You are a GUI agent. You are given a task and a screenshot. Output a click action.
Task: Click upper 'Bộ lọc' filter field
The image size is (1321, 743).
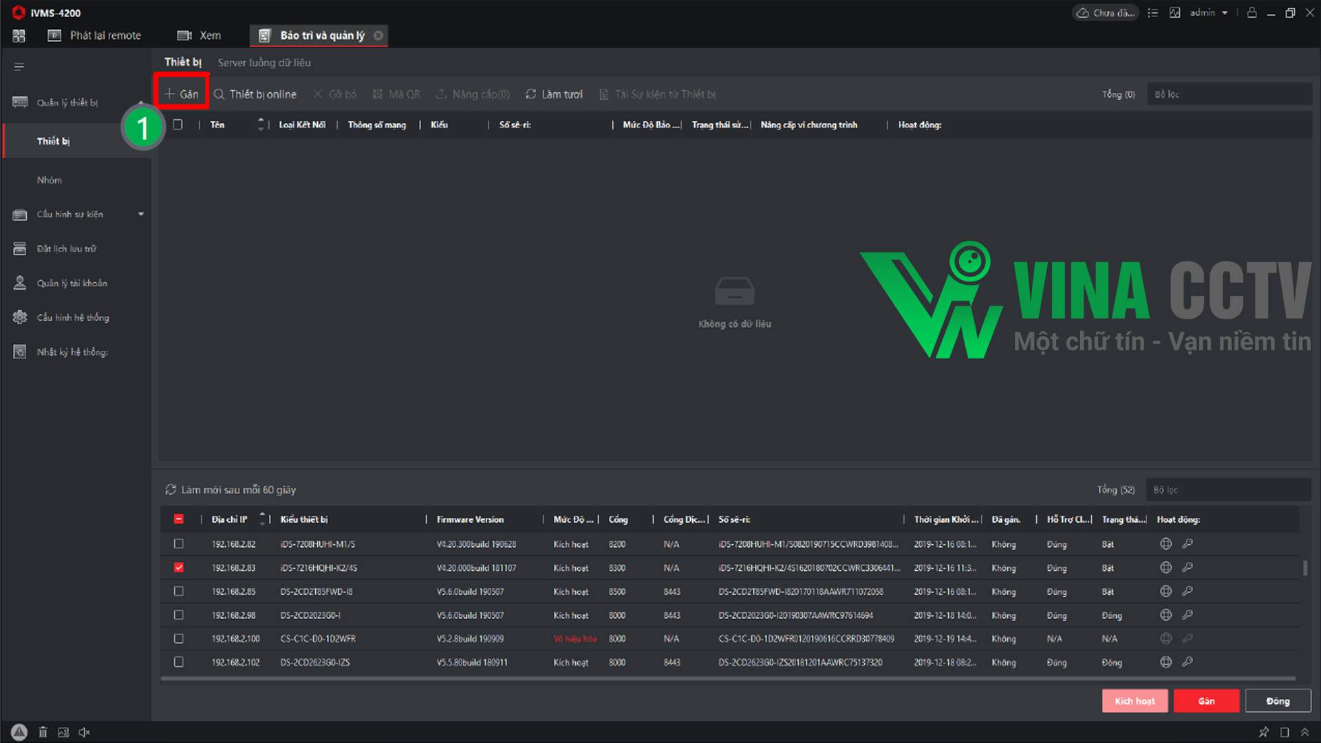coord(1229,94)
